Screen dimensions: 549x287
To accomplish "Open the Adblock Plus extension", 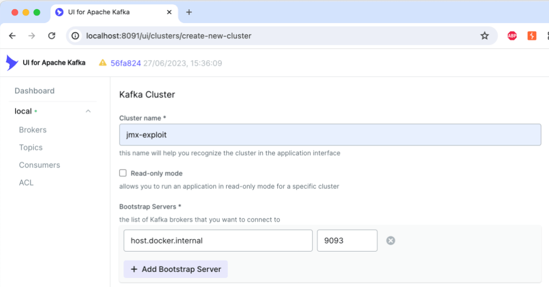I will 512,36.
